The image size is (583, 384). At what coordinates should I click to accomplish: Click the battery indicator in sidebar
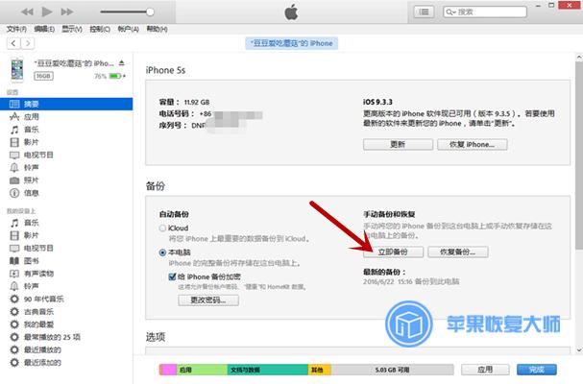[x=115, y=76]
